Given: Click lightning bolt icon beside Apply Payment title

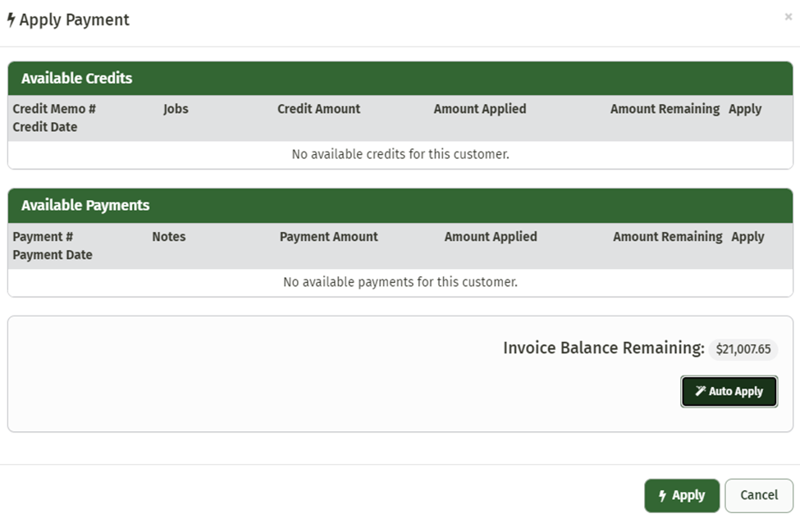Looking at the screenshot, I should click(11, 20).
